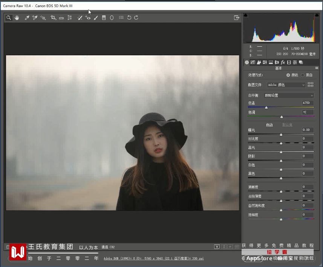Open the 配置文件 Adobe 颜色 profile dropdown
The image size is (323, 267).
(x=286, y=85)
